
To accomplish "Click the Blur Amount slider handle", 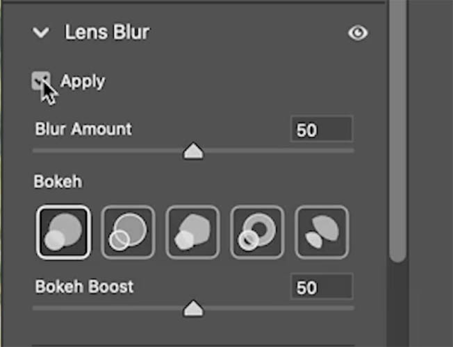I will (193, 151).
